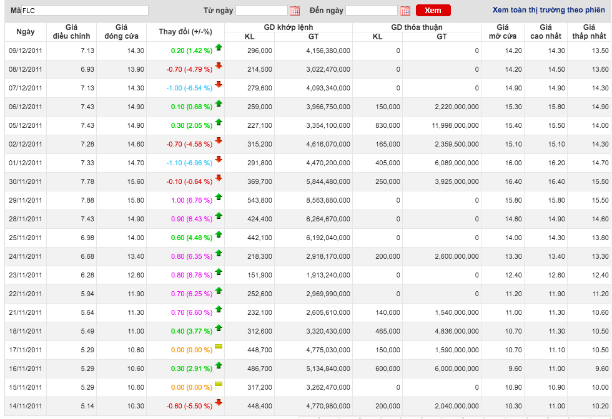This screenshot has height=419, width=612.
Task: Click the 'GD thỏa thuận' column header
Action: (417, 27)
